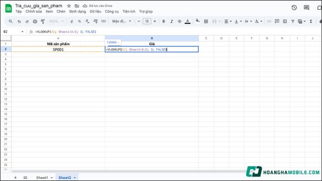Image resolution: width=322 pixels, height=181 pixels.
Task: Click the functions sigma icon
Action: pyautogui.click(x=311, y=21)
